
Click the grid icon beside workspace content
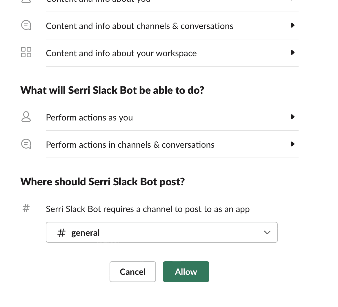coord(26,52)
